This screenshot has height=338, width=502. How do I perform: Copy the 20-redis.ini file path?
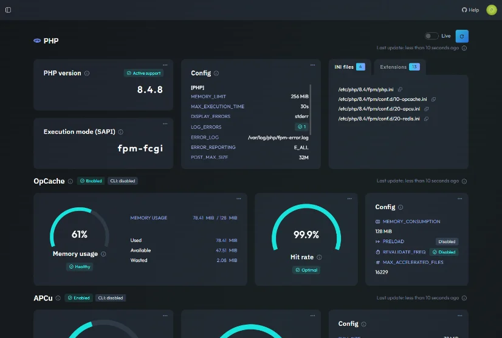[426, 119]
